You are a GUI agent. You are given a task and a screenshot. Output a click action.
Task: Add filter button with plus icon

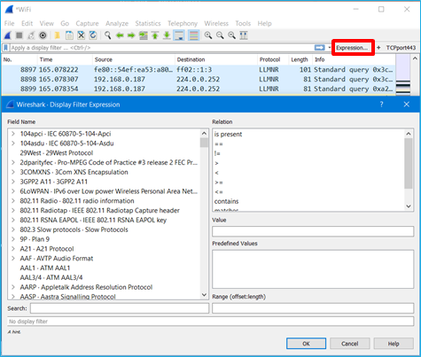pyautogui.click(x=378, y=48)
